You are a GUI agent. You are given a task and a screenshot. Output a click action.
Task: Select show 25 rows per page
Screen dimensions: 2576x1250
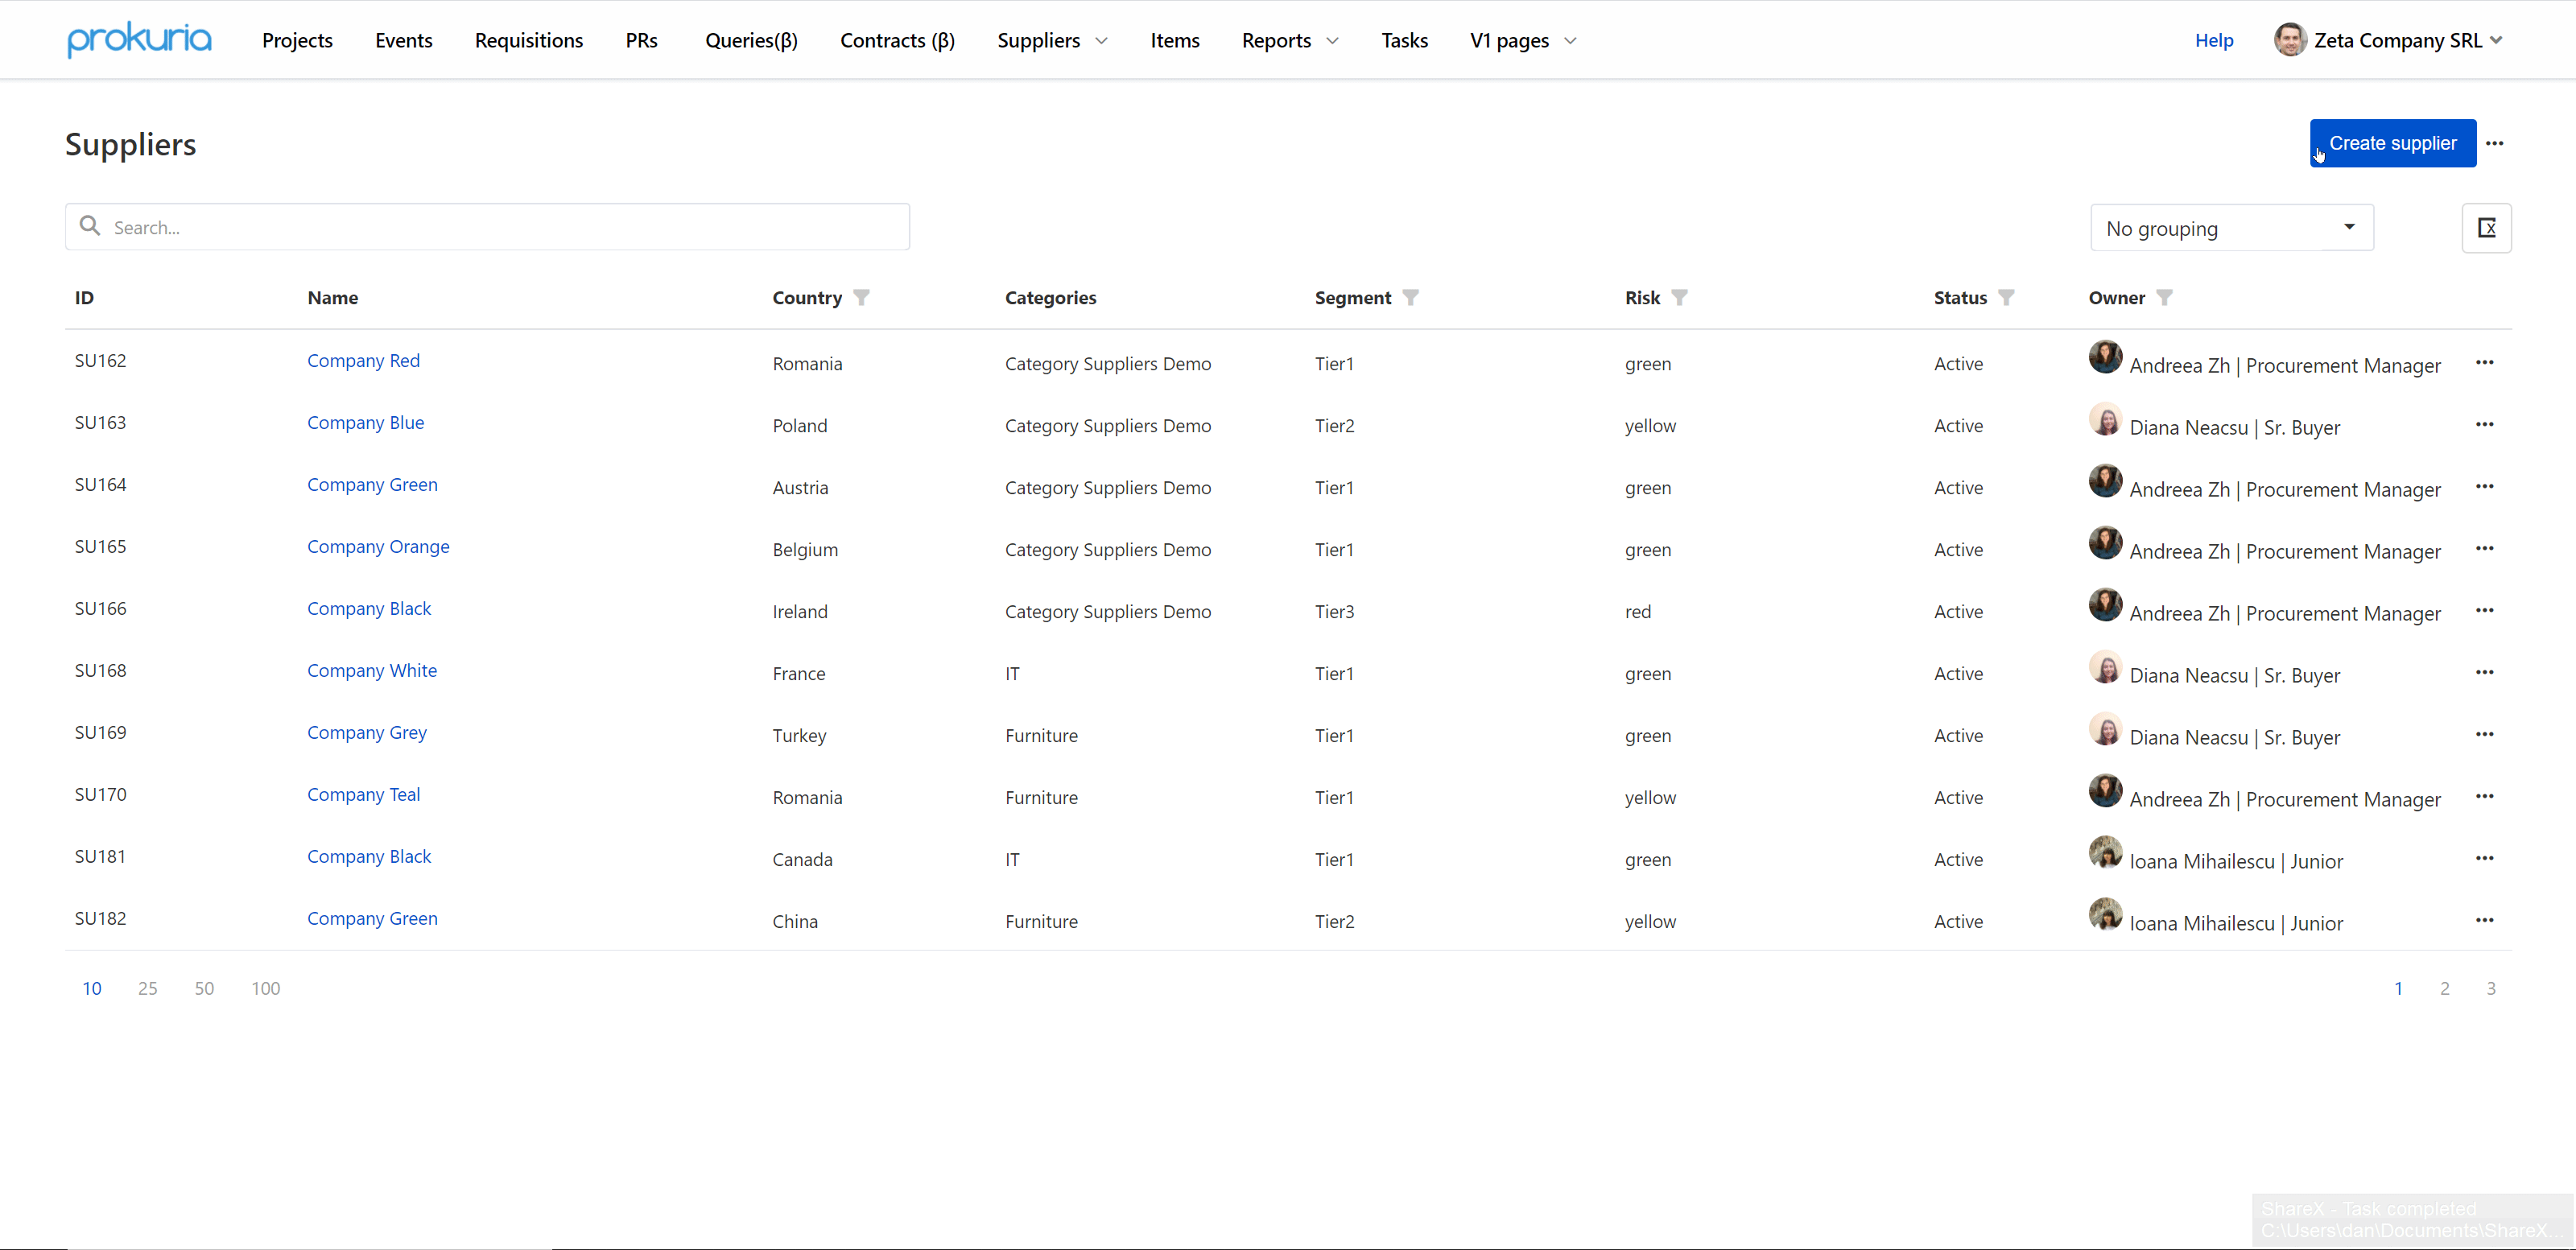[148, 987]
